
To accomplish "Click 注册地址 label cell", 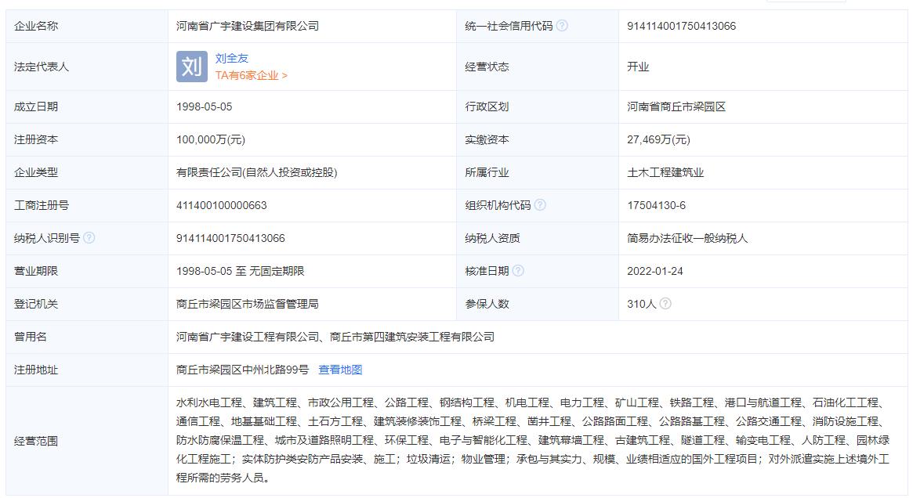I will coord(87,370).
